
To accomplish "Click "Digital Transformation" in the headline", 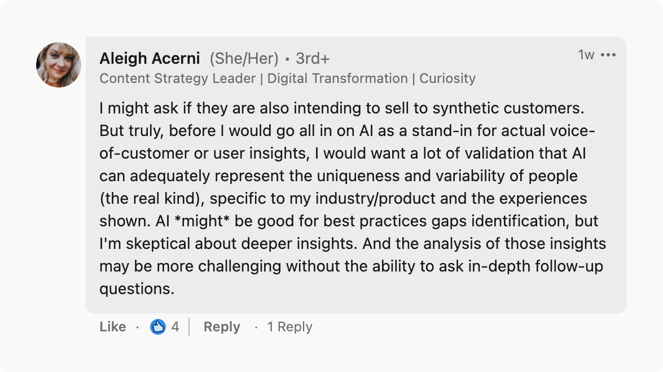I will point(337,78).
